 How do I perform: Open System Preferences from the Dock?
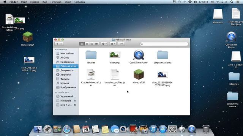coord(172,129)
